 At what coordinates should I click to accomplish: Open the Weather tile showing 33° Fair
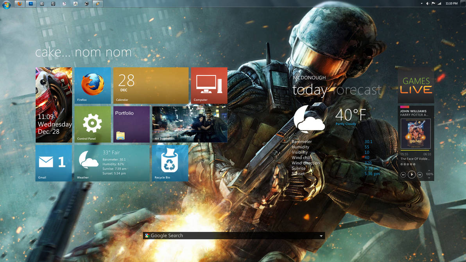(112, 162)
